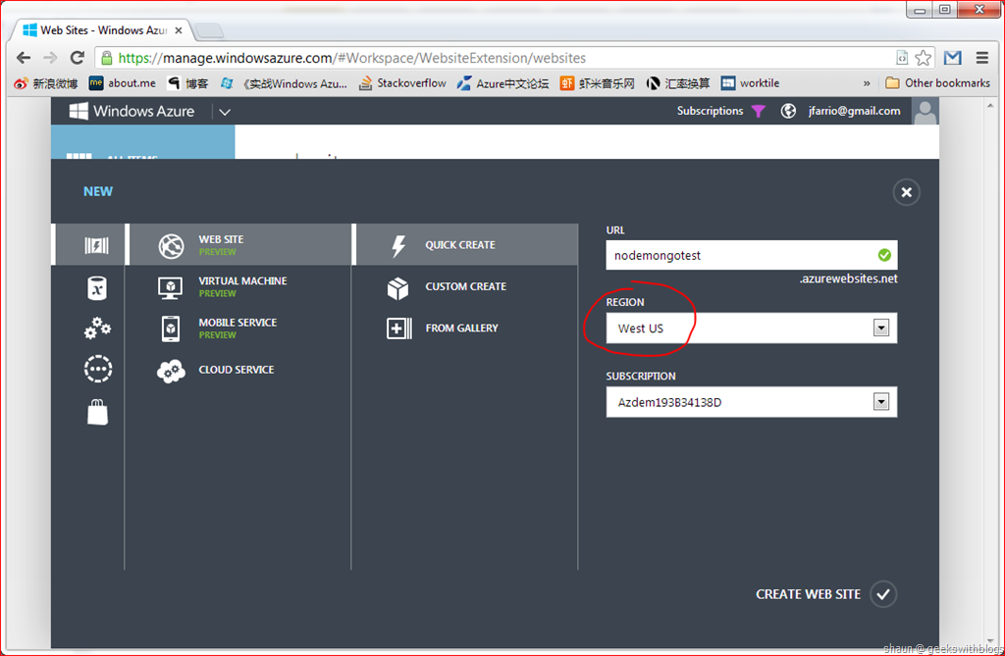Open Other bookmarks folder

(937, 83)
